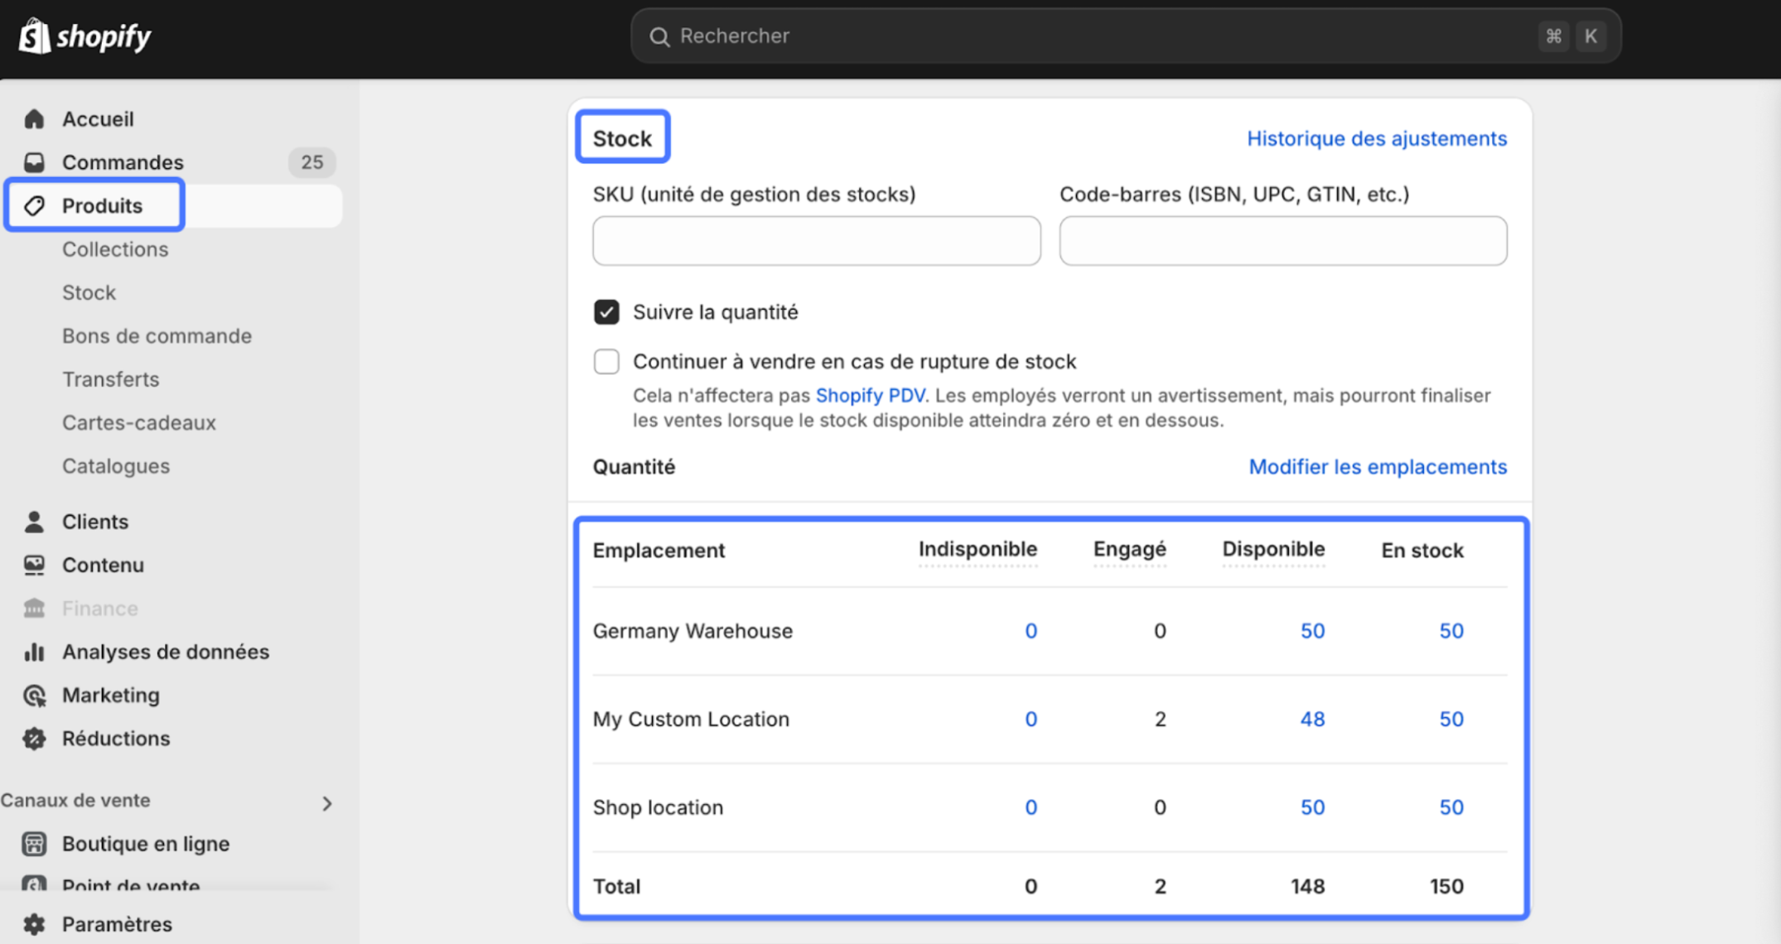Click My Custom Location En stock 50
This screenshot has height=944, width=1781.
point(1451,719)
